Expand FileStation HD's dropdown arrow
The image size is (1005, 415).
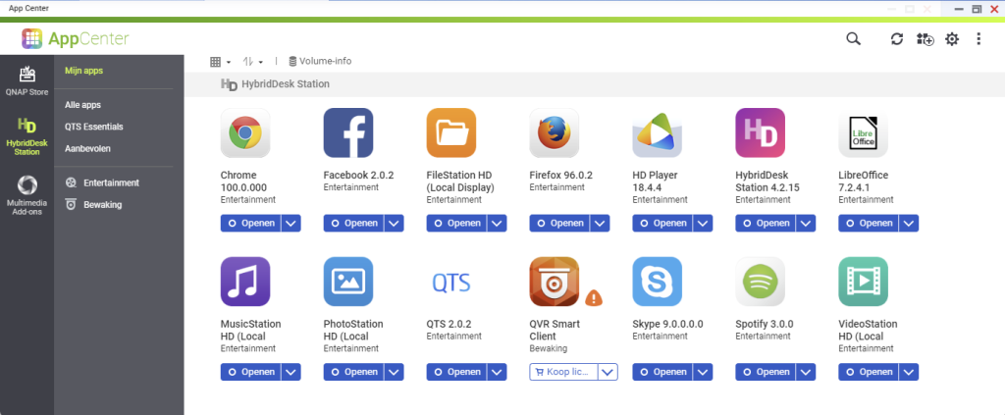tap(497, 223)
